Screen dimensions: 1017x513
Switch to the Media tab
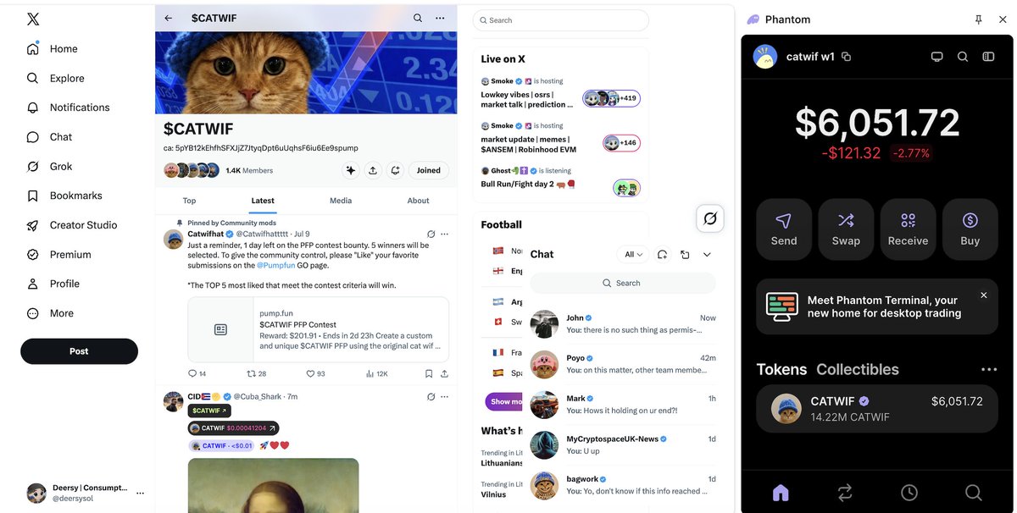341,201
